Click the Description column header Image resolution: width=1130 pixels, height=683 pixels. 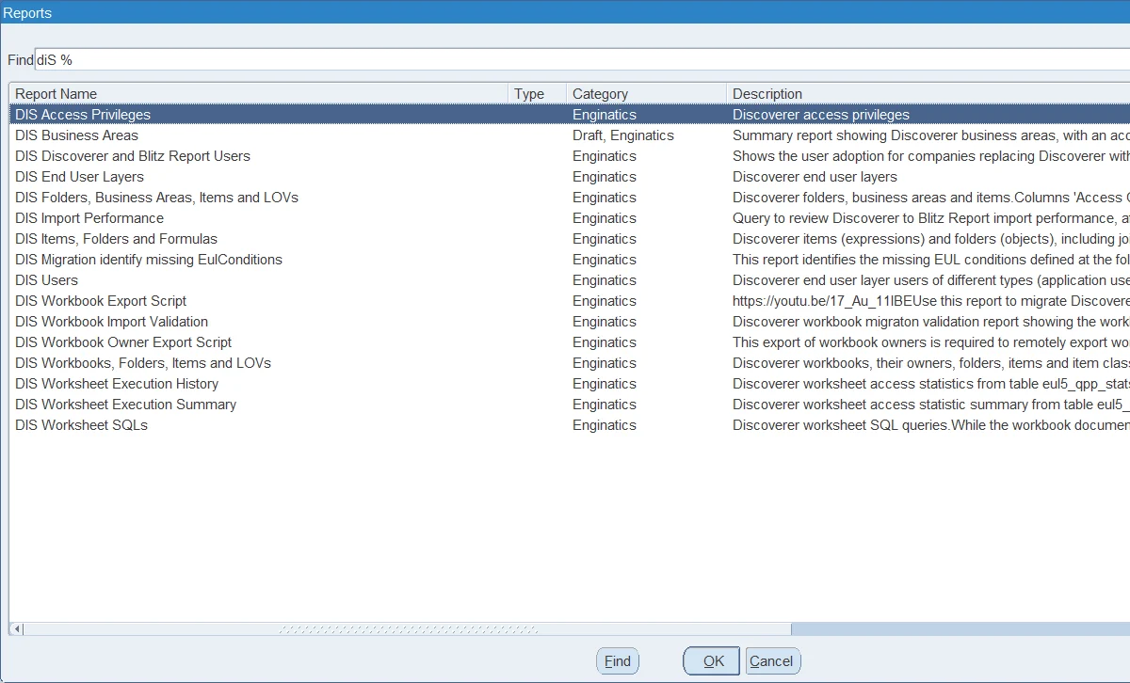coord(928,94)
